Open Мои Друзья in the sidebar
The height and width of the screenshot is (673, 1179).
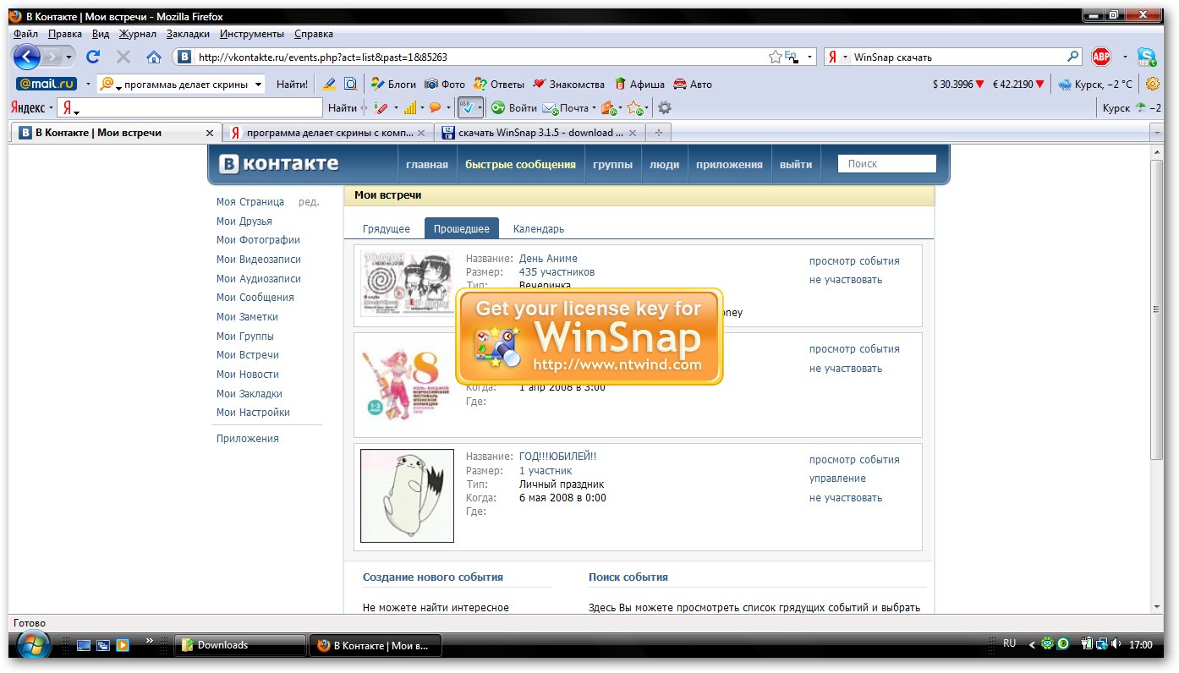tap(244, 222)
